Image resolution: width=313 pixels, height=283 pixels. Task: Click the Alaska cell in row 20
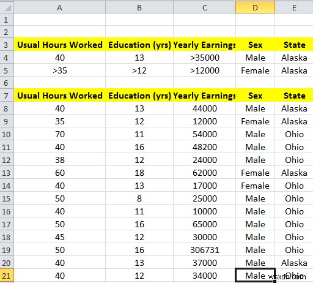294,263
